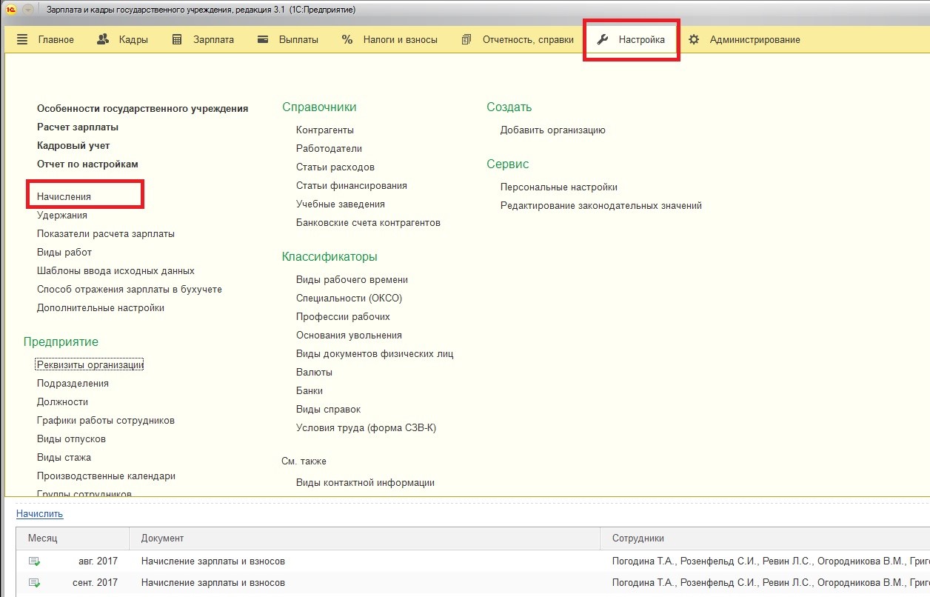Click the wrench icon of Настройка
Image resolution: width=930 pixels, height=597 pixels.
(603, 39)
